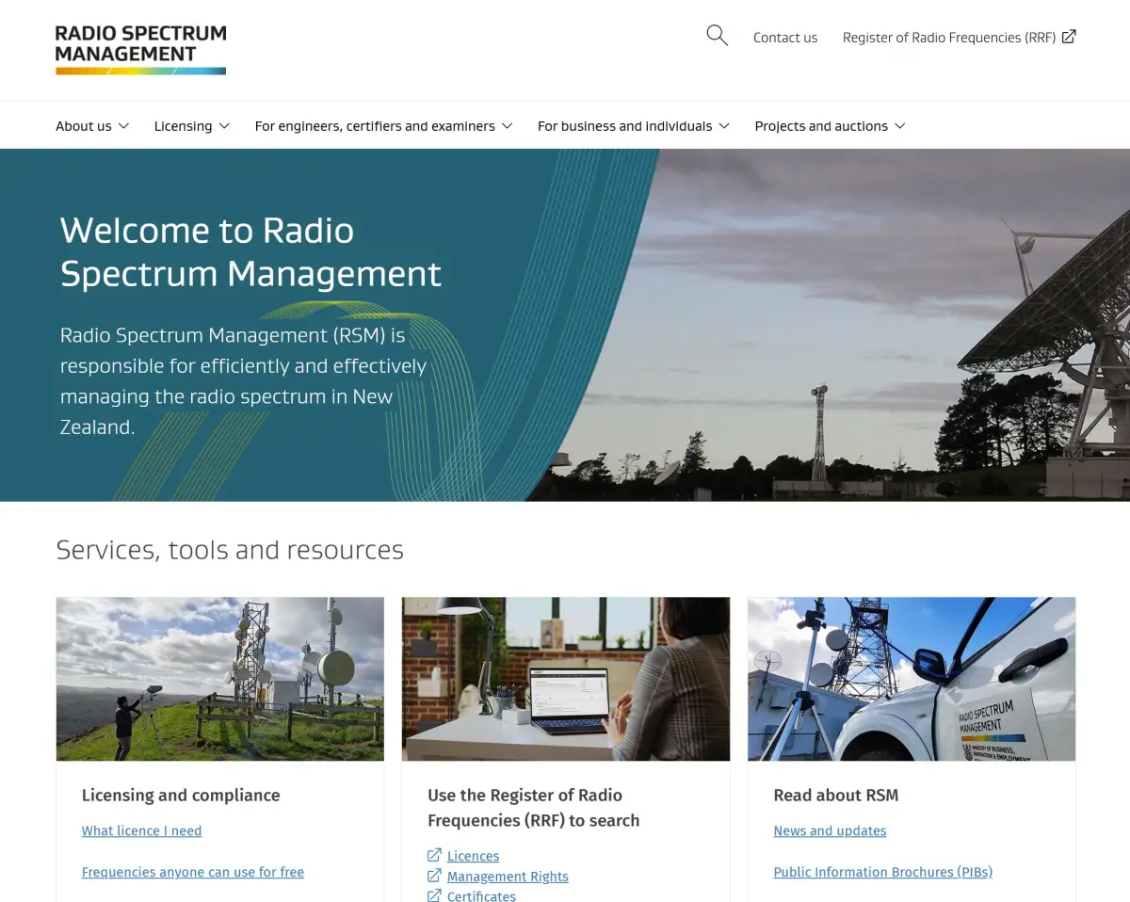Open the Register of Radio Frequencies (RRF) link
The height and width of the screenshot is (902, 1130).
[948, 37]
